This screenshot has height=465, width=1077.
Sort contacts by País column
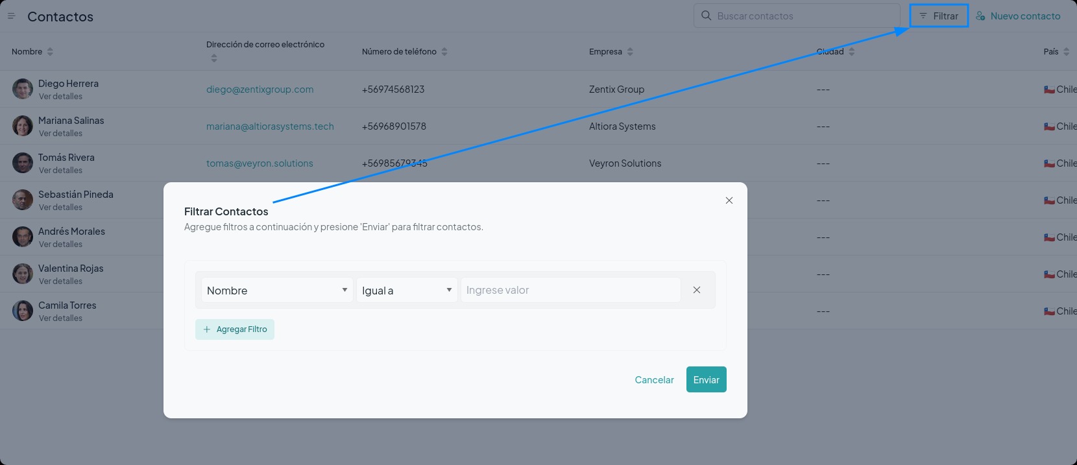coord(1066,52)
